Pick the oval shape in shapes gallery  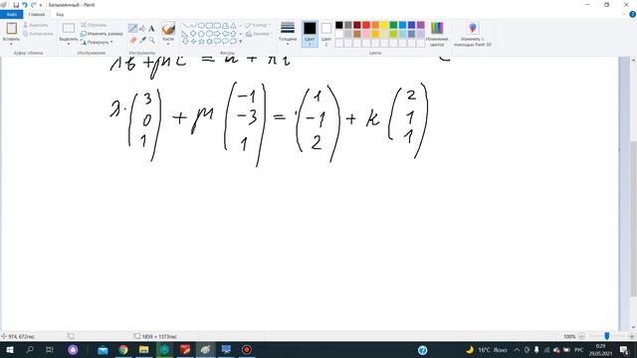coord(201,26)
